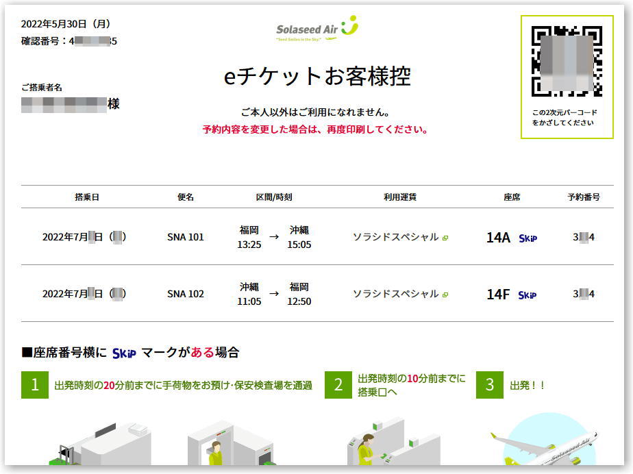633x474 pixels.
Task: Click the boarding gate illustration
Action: tap(394, 442)
